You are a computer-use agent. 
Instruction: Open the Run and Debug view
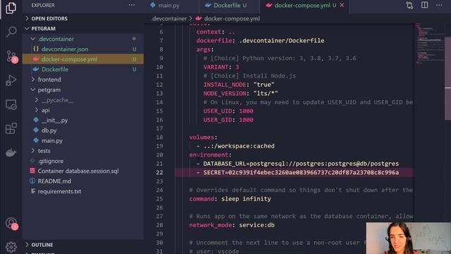[11, 80]
